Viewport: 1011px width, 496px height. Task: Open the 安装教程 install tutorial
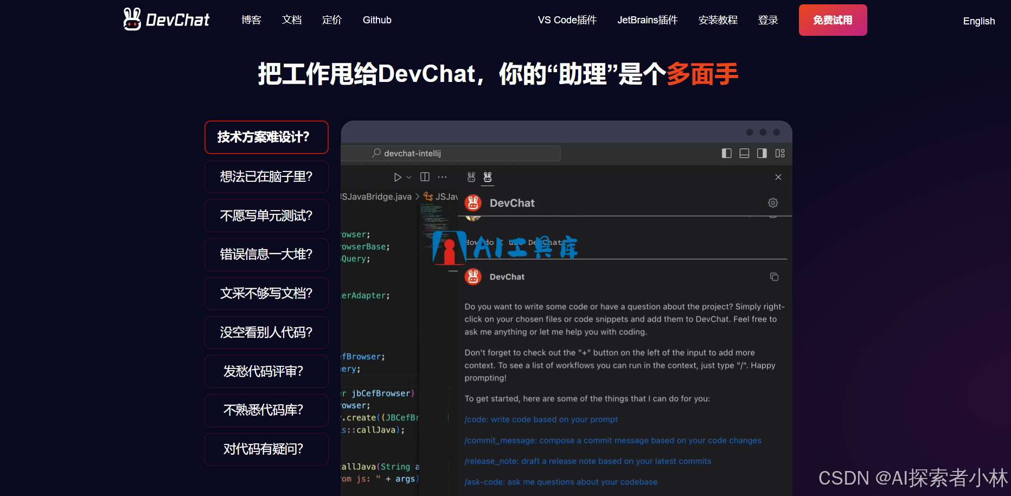pyautogui.click(x=718, y=20)
